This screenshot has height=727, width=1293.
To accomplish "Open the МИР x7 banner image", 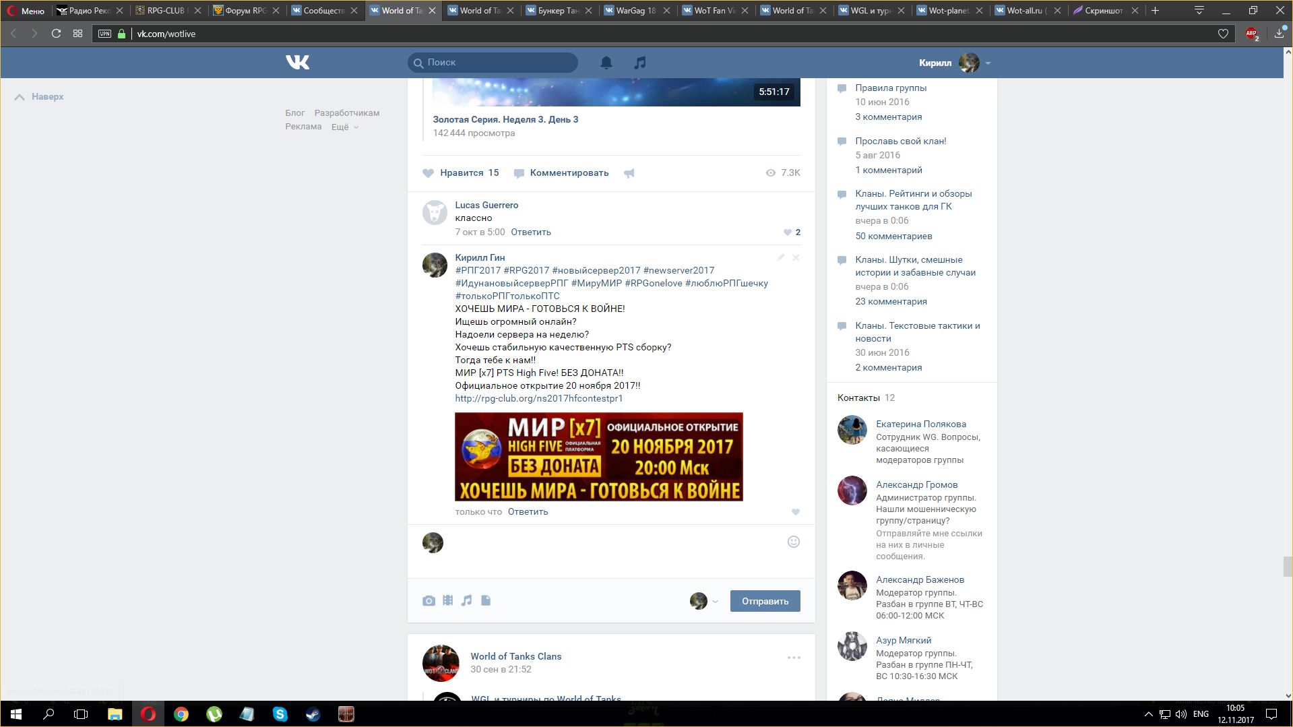I will point(599,457).
